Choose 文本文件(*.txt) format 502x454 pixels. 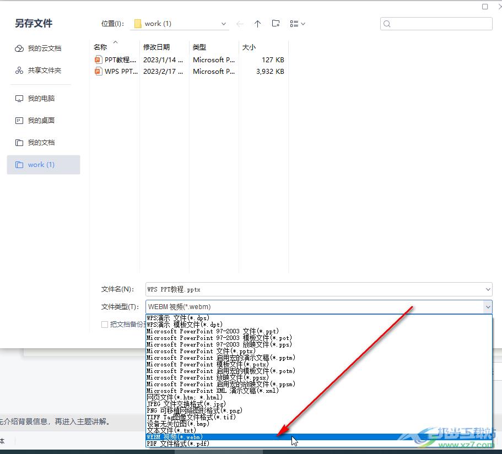click(x=319, y=430)
